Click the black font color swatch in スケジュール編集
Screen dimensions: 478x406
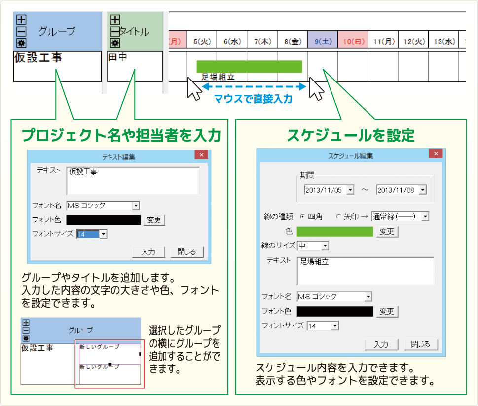335,312
